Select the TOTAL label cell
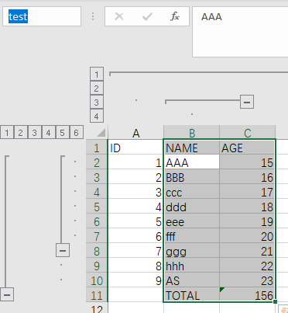Screen dimensions: 288x313 pos(192,295)
